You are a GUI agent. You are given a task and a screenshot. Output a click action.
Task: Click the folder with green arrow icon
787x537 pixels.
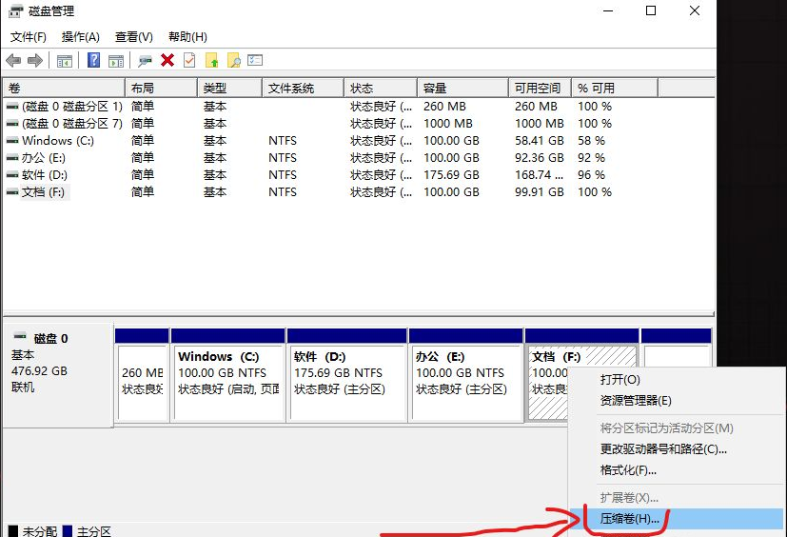tap(211, 61)
